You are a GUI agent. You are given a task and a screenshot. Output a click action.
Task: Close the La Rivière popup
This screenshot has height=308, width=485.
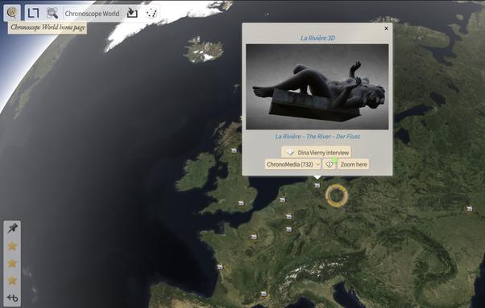(387, 28)
